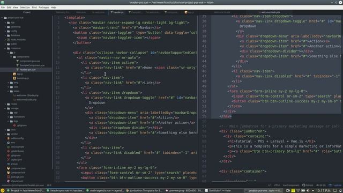Open bootstrap.js file in tree

[x=23, y=78]
